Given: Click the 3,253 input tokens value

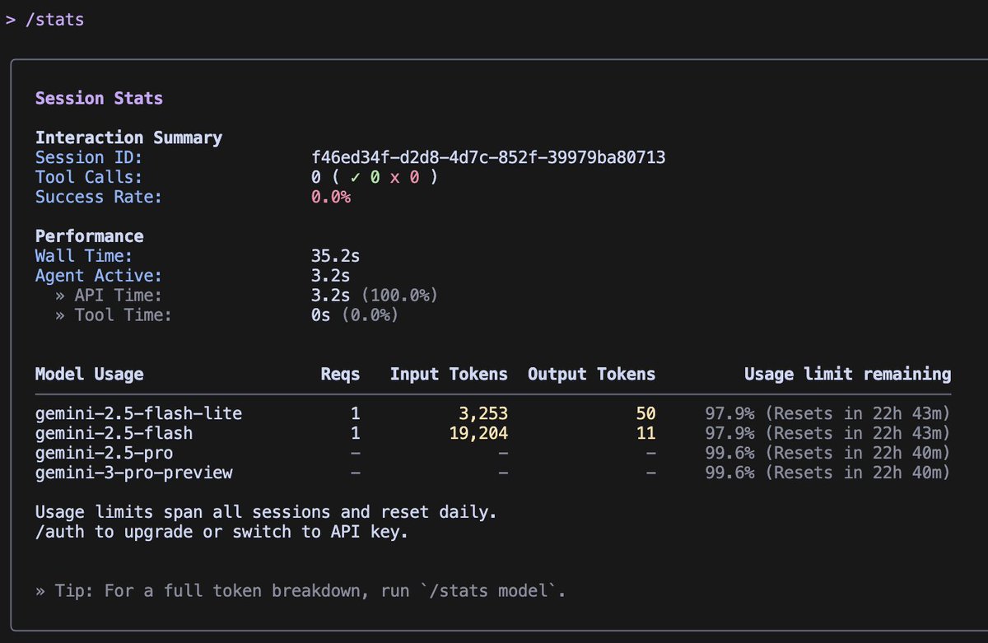Looking at the screenshot, I should [x=484, y=414].
